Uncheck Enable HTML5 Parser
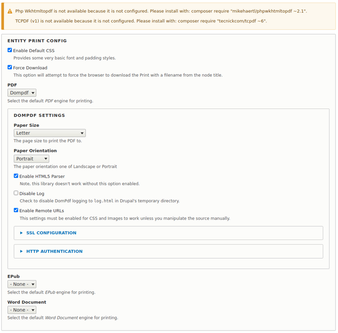Screen dimensions: 338x333 [x=16, y=175]
